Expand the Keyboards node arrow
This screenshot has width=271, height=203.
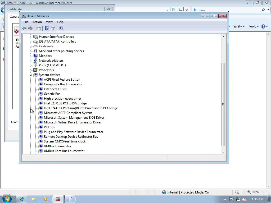click(x=31, y=47)
